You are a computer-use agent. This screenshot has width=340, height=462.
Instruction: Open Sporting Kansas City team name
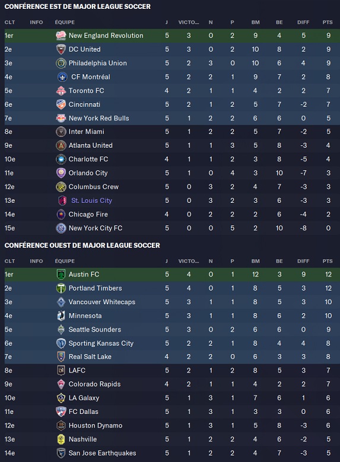pyautogui.click(x=101, y=343)
